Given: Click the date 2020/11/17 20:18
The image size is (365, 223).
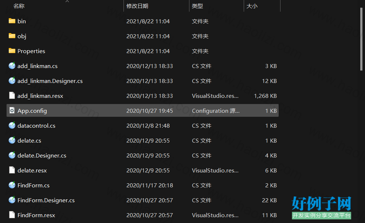Looking at the screenshot, I should (150, 185).
